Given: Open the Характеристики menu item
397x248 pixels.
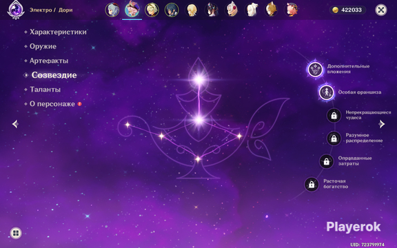Looking at the screenshot, I should tap(58, 32).
